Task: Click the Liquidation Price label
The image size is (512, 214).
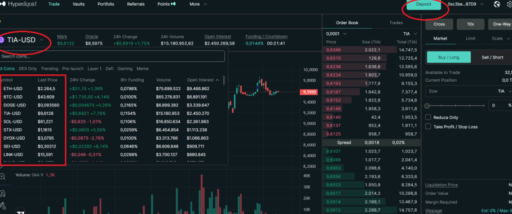Action: pos(441,185)
